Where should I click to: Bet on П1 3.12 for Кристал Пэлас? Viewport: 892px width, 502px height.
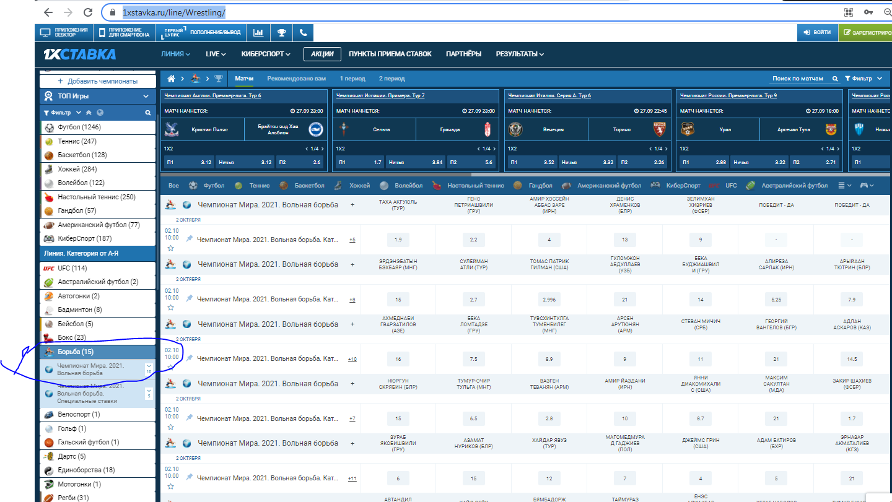point(189,162)
